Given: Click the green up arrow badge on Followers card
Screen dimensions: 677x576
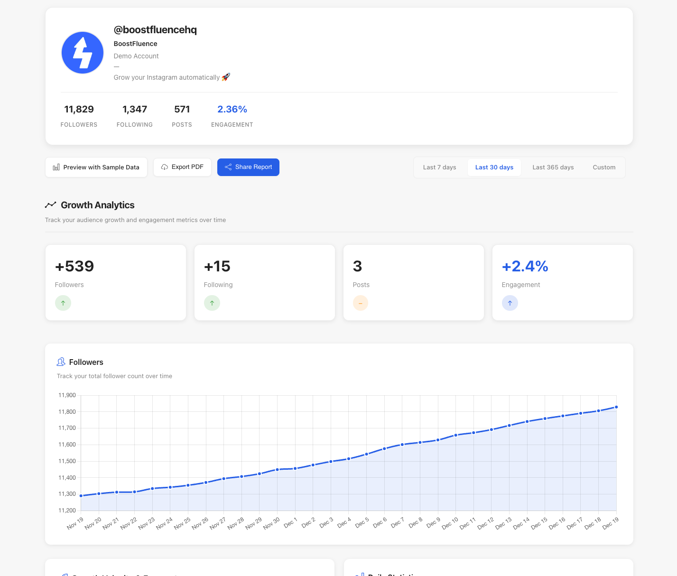Looking at the screenshot, I should pyautogui.click(x=63, y=303).
